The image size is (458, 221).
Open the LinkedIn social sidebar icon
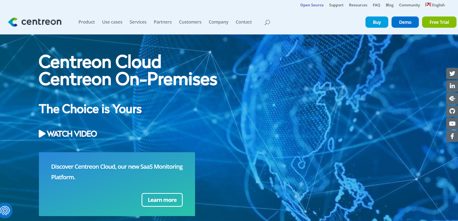click(452, 86)
